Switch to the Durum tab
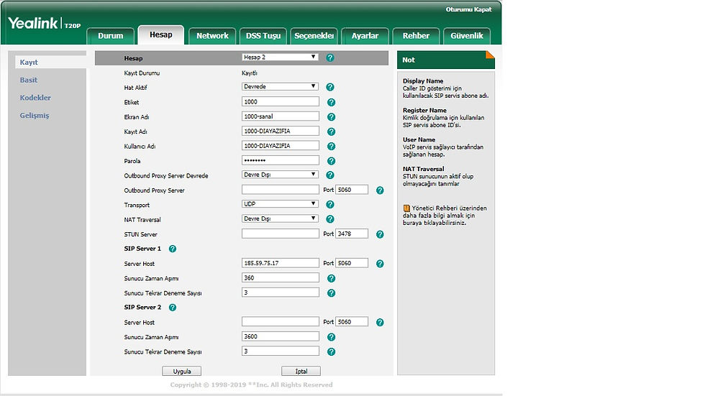 111,36
